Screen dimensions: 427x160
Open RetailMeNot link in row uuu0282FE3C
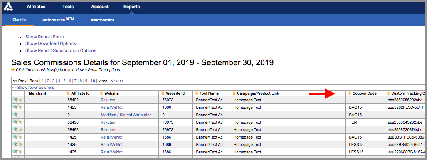(x=112, y=107)
